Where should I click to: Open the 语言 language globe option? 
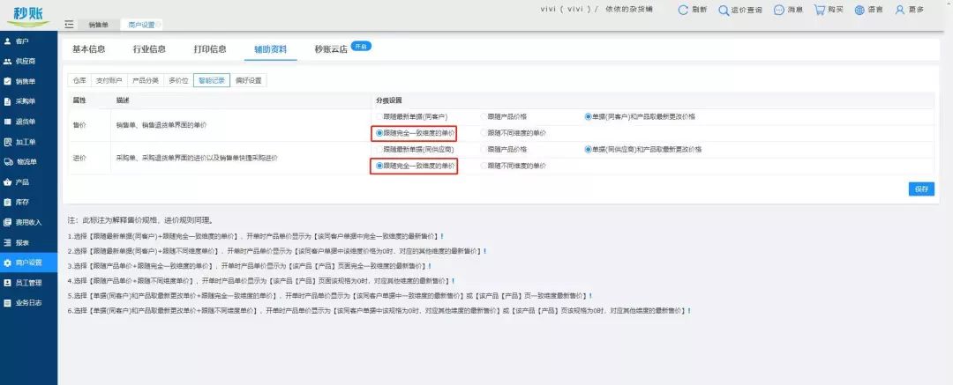[x=868, y=10]
